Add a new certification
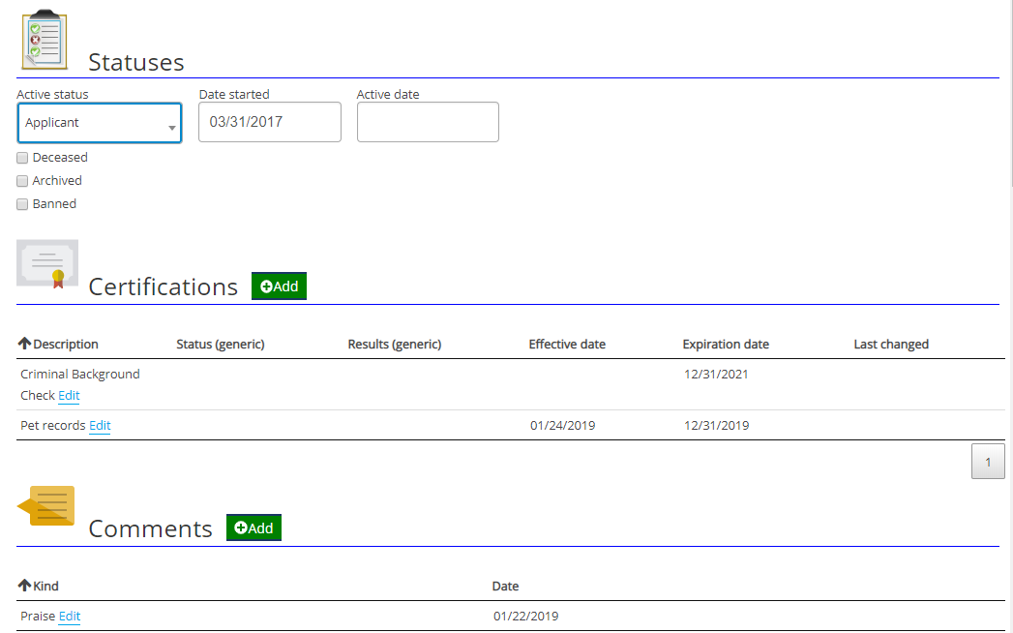 (279, 286)
